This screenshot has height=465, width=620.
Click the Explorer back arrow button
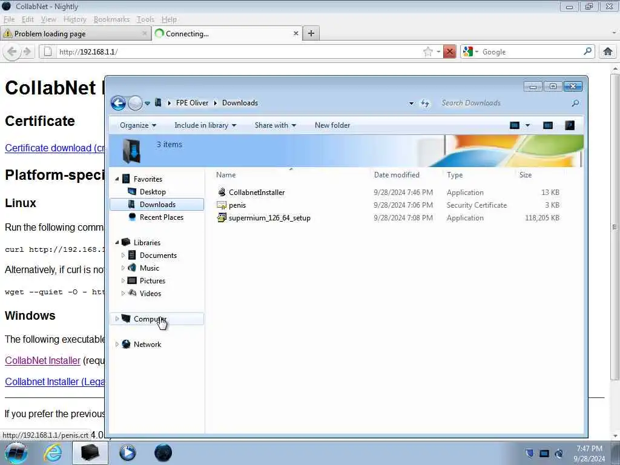click(118, 103)
